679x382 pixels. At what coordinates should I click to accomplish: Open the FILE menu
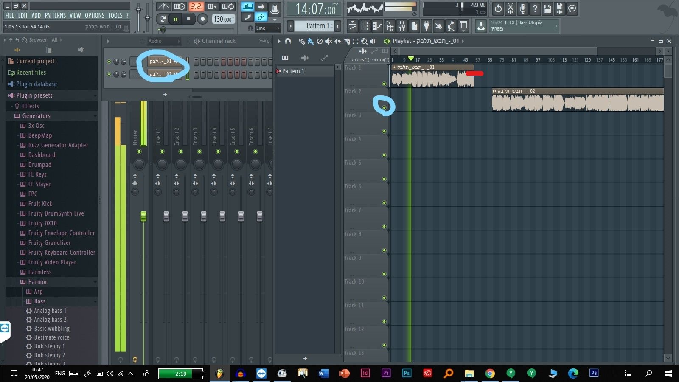click(x=10, y=15)
